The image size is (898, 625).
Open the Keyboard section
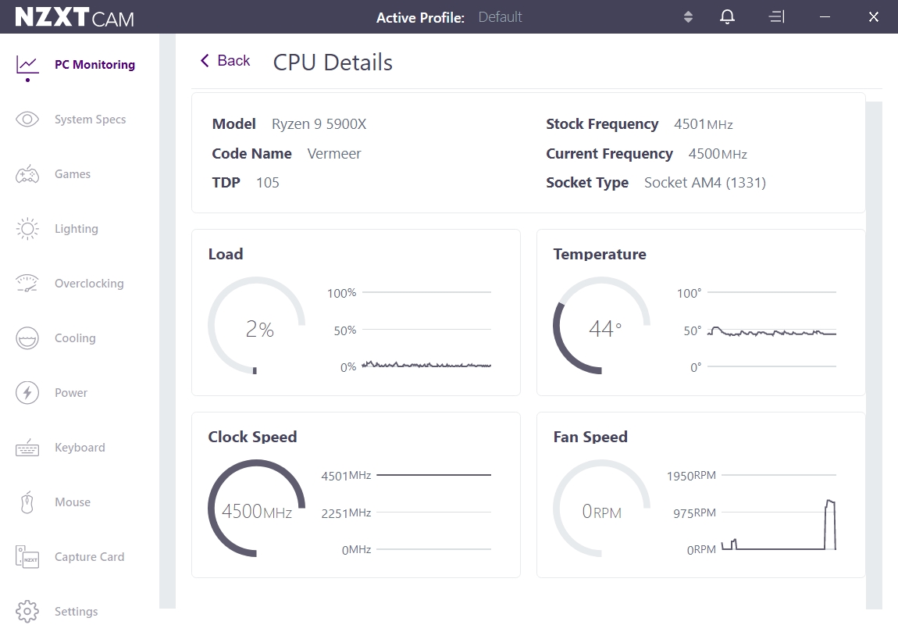(80, 448)
